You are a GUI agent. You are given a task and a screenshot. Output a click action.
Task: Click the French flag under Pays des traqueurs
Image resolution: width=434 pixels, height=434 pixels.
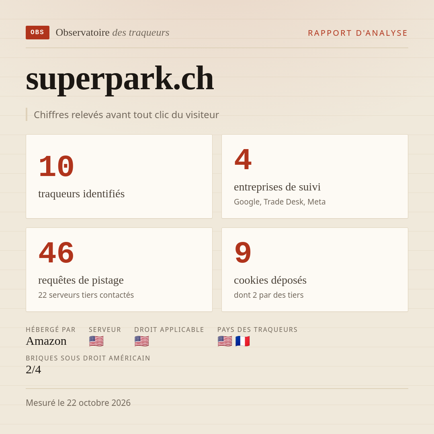(x=242, y=341)
